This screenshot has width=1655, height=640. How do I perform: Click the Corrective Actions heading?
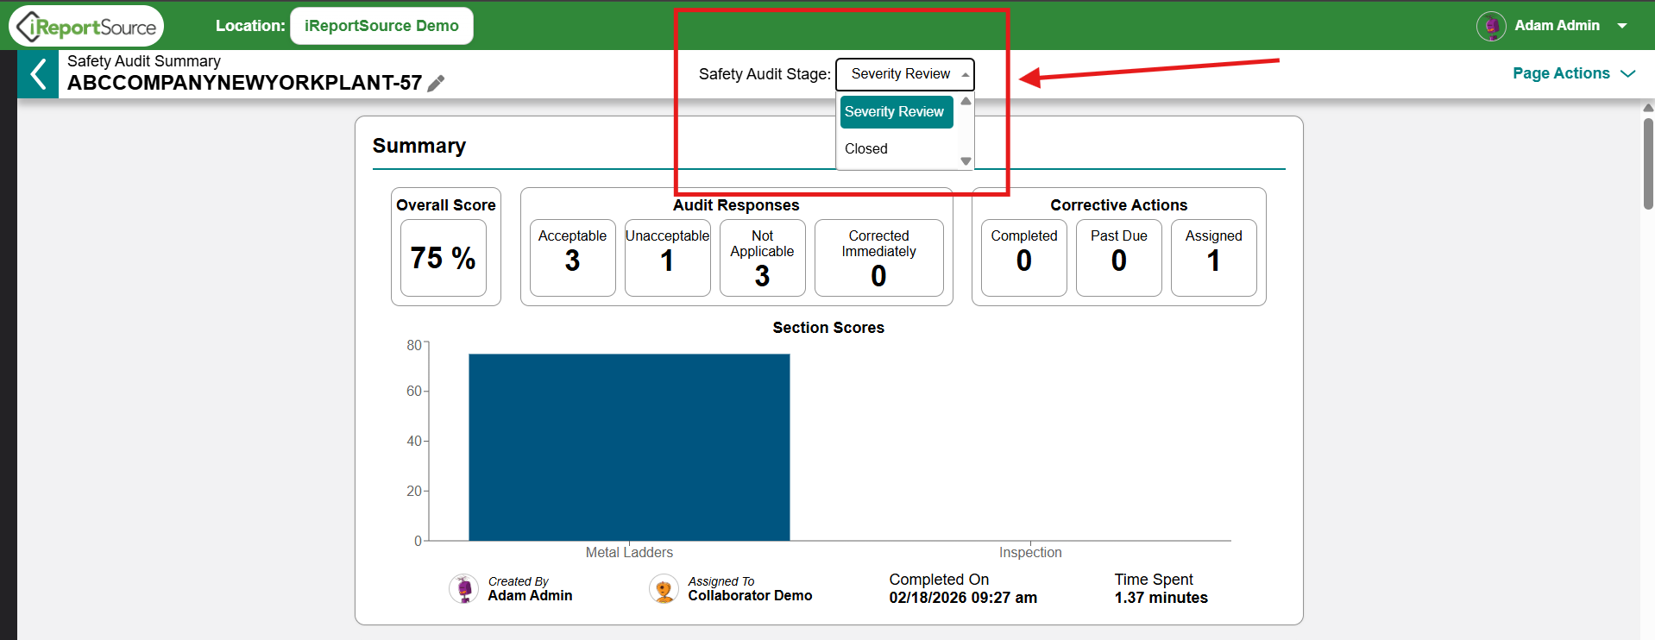tap(1119, 205)
